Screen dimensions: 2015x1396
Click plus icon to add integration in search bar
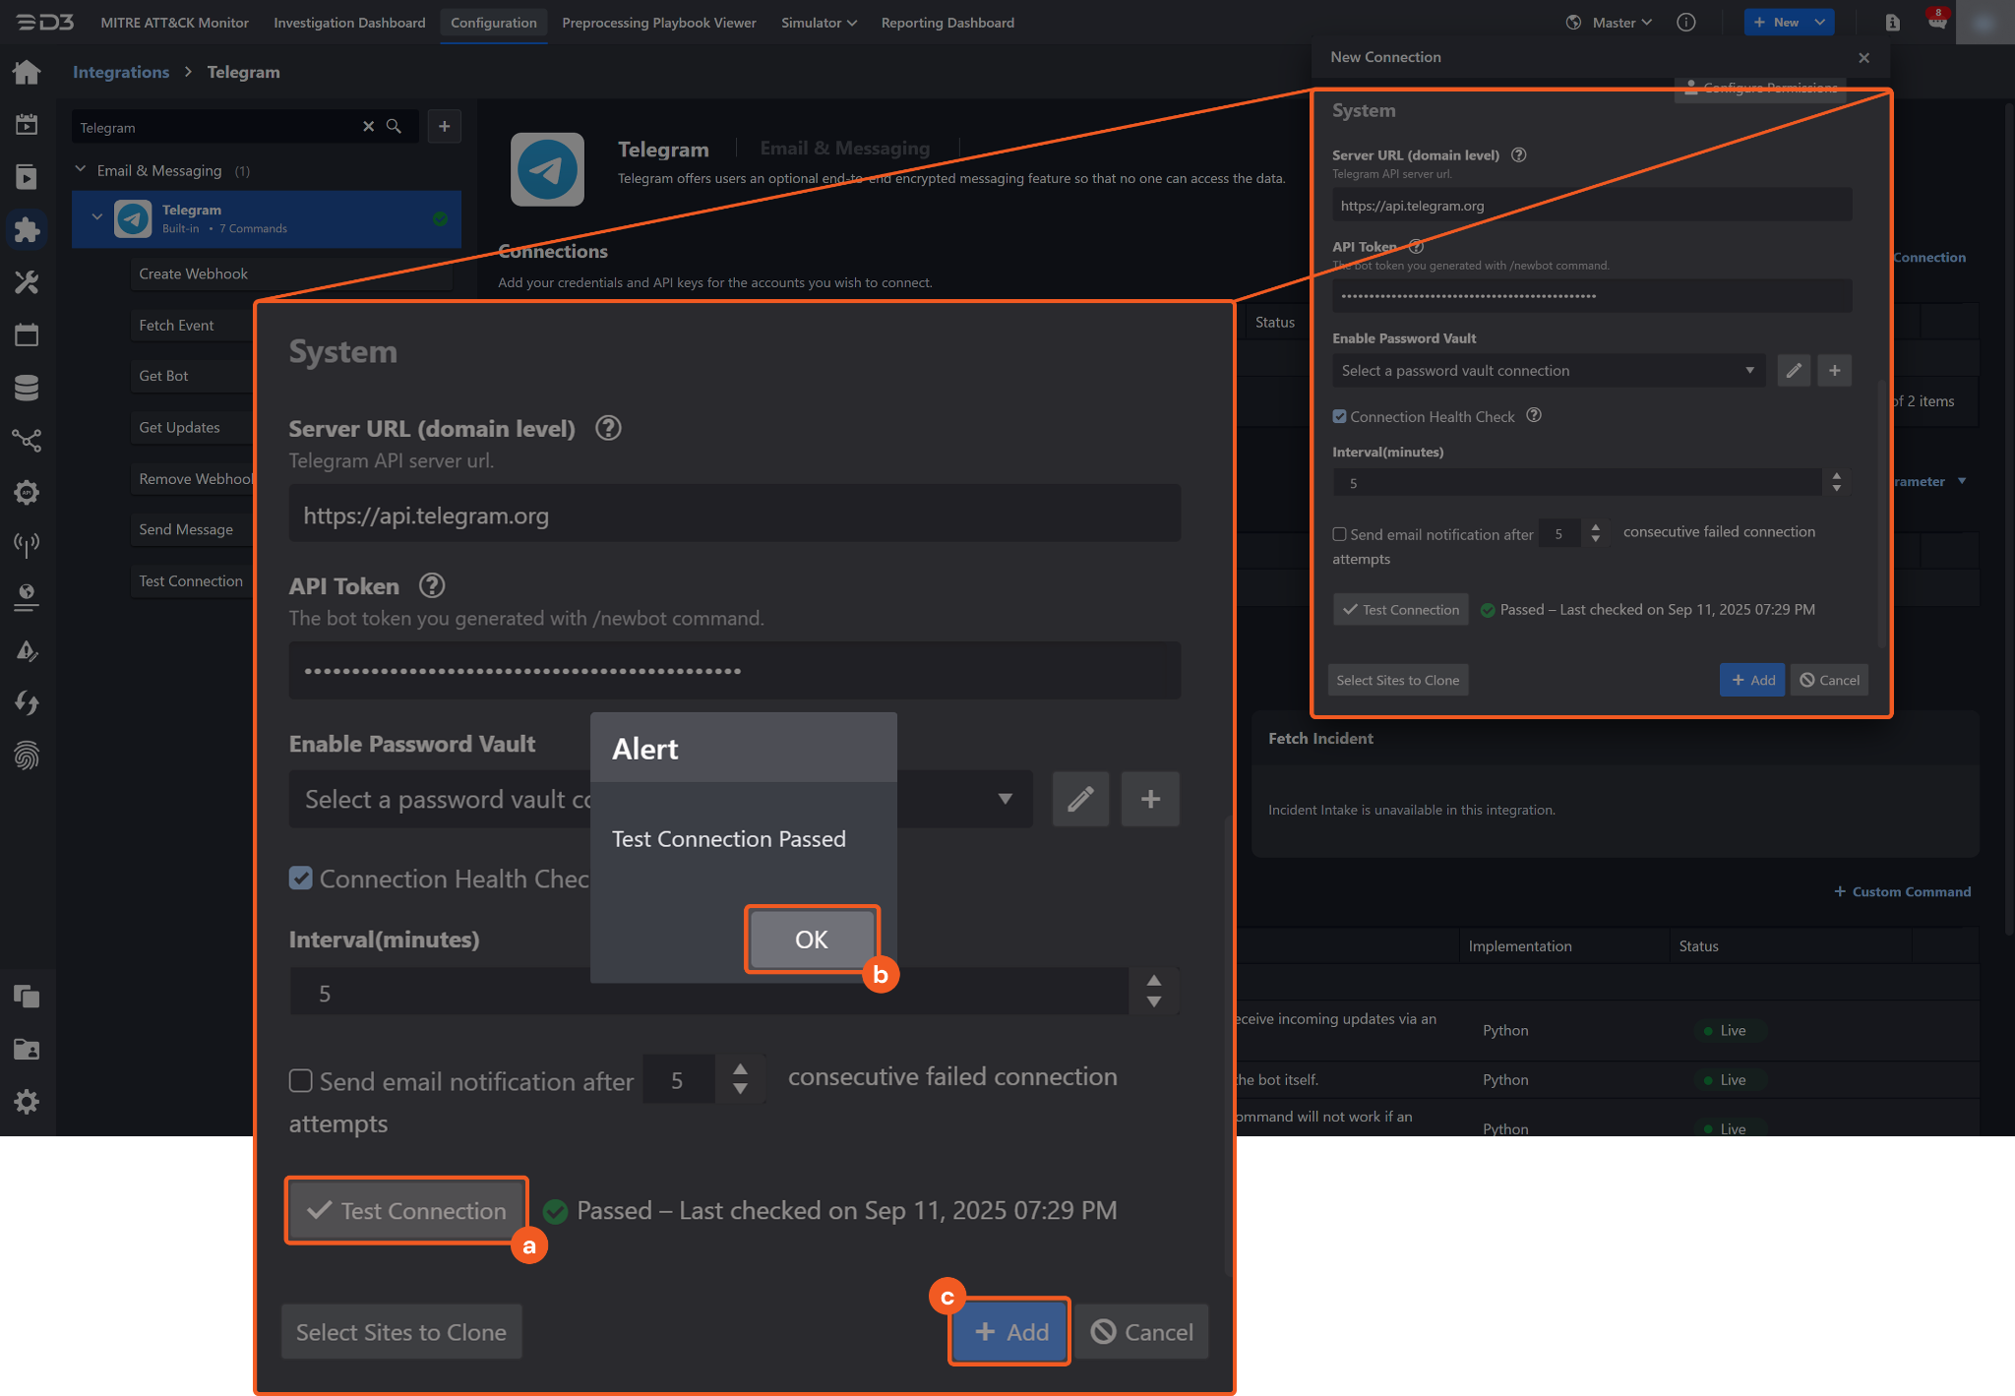445,126
